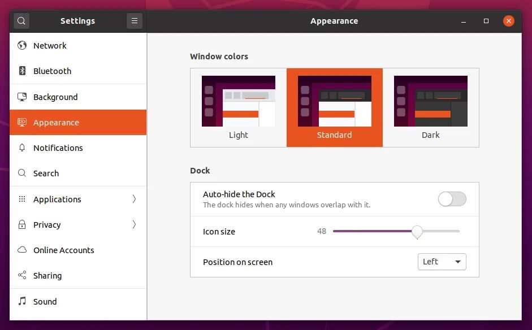
Task: Open Position on screen dropdown showing Left
Action: tap(442, 262)
